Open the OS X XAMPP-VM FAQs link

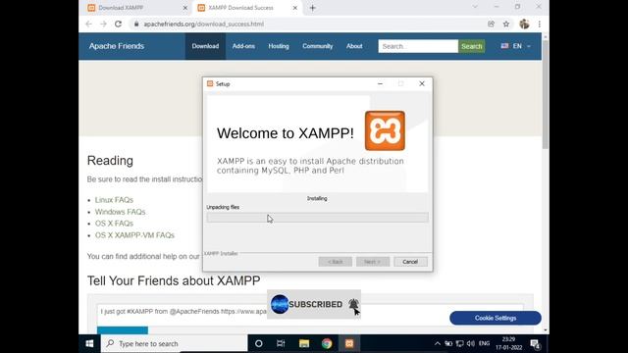134,235
